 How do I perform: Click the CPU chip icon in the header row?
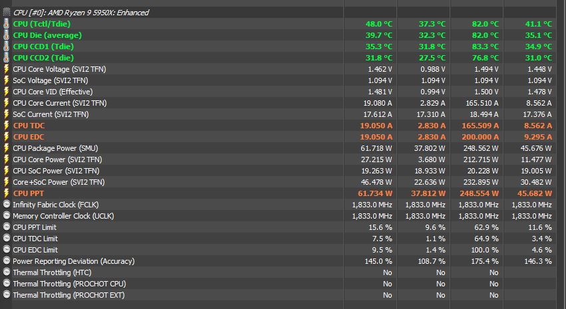pyautogui.click(x=7, y=13)
